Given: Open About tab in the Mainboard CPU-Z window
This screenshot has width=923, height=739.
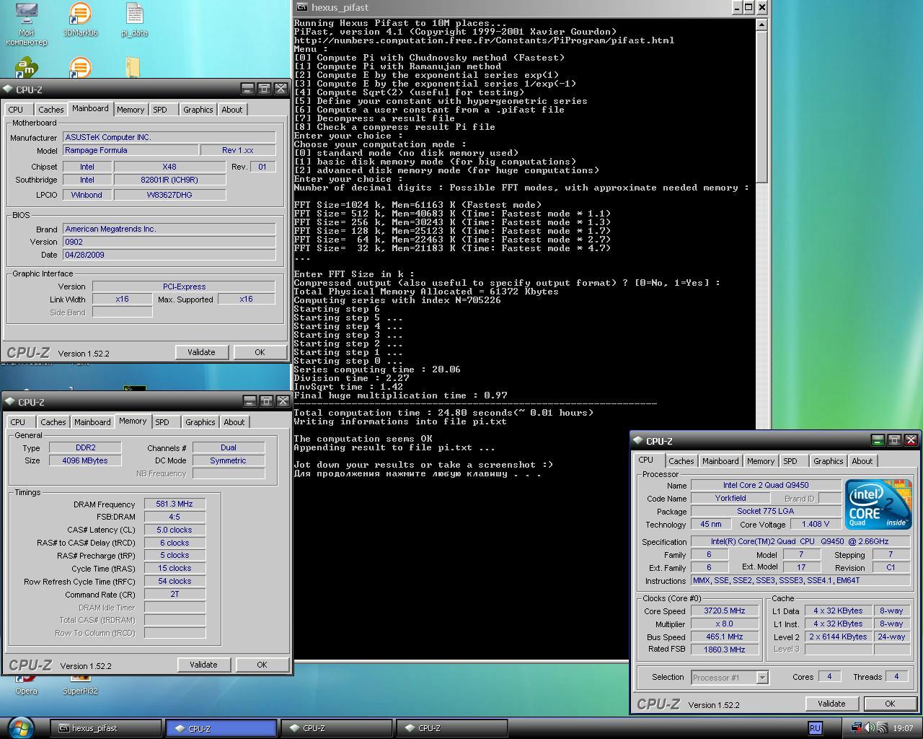Looking at the screenshot, I should coord(232,110).
